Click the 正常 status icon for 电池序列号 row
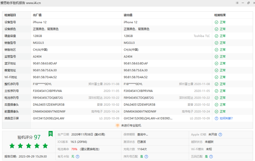 point(216,98)
